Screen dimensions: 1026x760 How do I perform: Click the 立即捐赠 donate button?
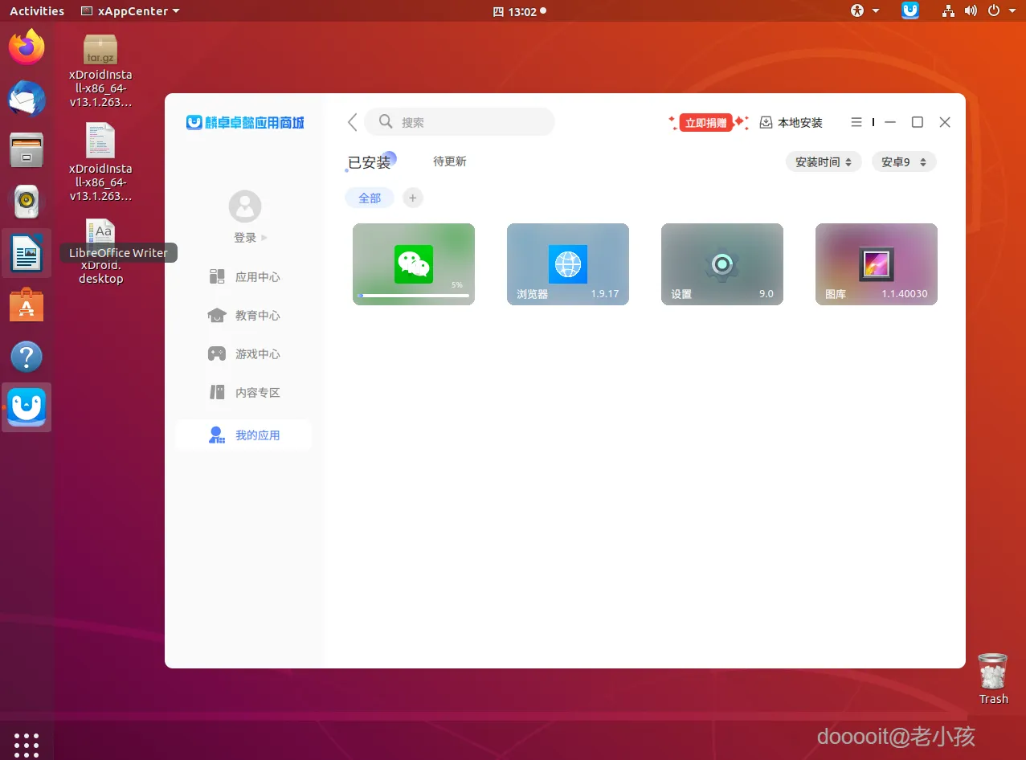(706, 123)
